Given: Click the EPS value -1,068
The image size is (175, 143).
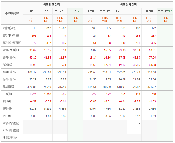Looking at the screenshot, I should [47, 94].
